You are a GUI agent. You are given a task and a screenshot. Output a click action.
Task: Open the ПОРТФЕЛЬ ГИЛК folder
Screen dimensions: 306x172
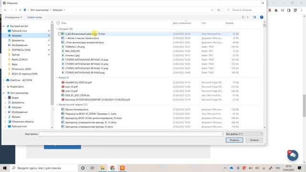click(x=21, y=50)
